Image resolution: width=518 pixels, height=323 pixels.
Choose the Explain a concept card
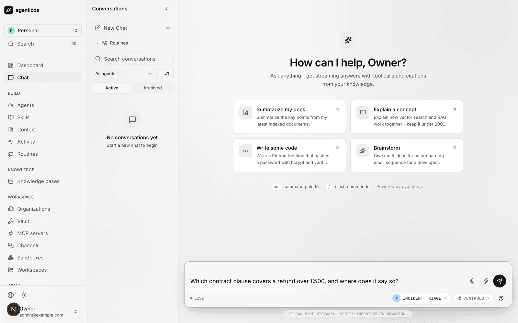(x=407, y=117)
